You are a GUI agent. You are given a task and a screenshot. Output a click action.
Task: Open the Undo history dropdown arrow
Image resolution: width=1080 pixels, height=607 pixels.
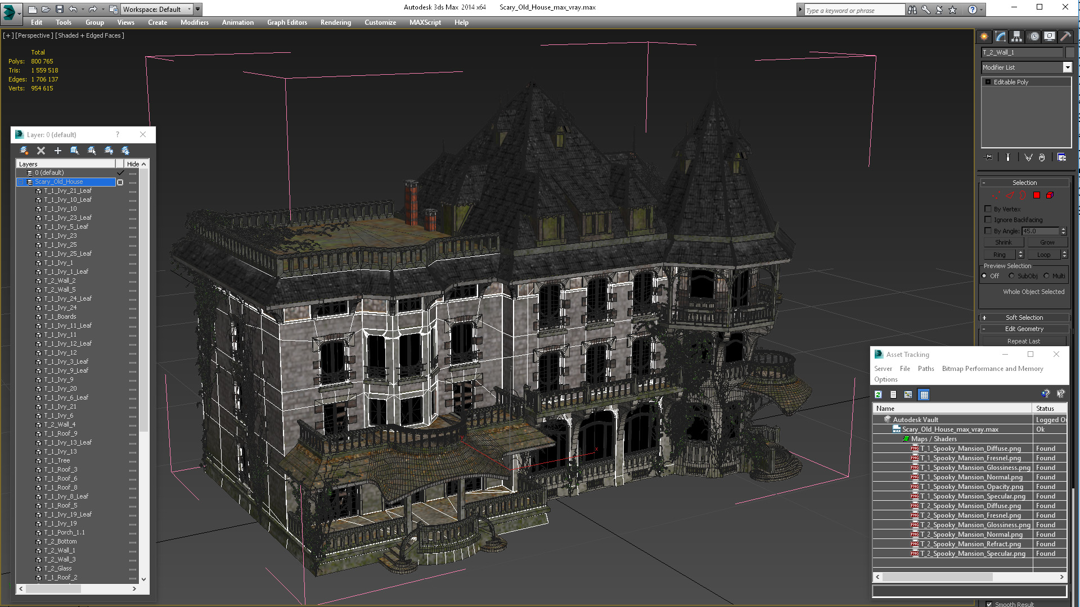click(x=82, y=9)
